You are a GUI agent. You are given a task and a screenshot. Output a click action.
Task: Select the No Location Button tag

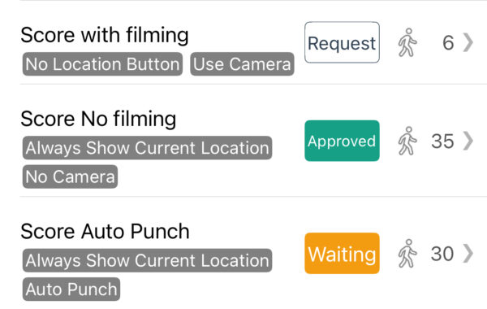tap(102, 64)
